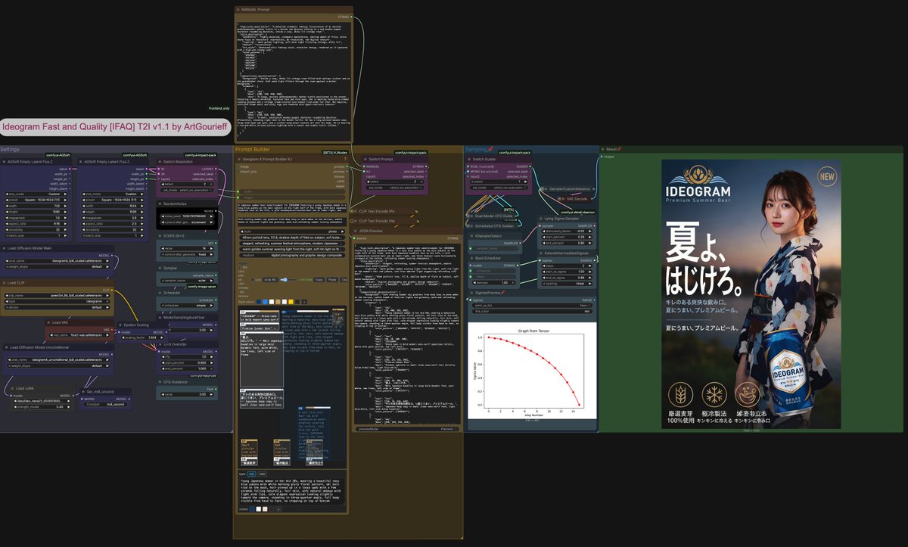This screenshot has height=547, width=908.
Task: Select the text type option in Prompt Builder
Action: [x=262, y=474]
